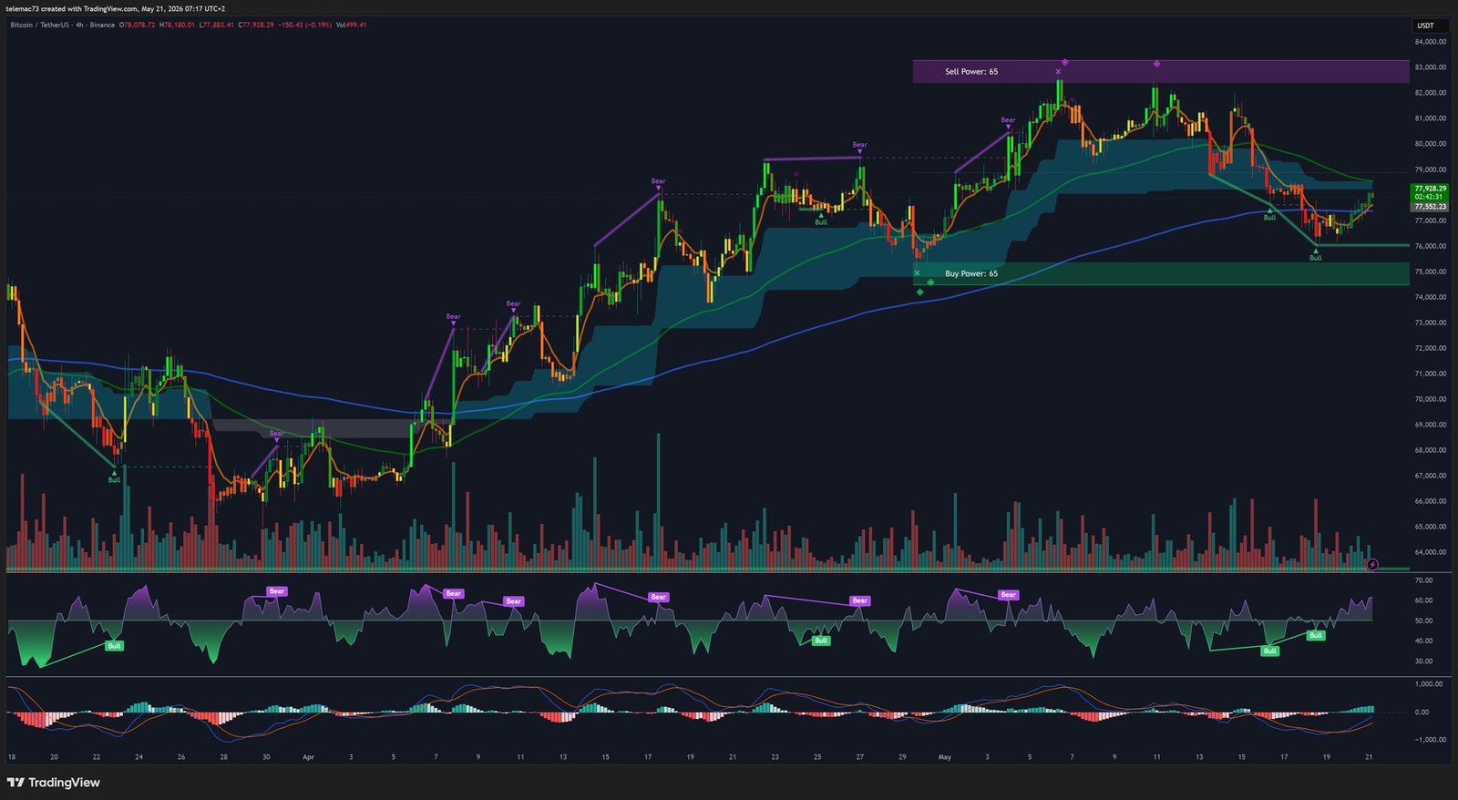1458x800 pixels.
Task: Click the 80,000.00 price axis label
Action: tap(1430, 144)
